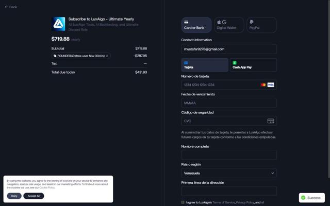Open the País o región dropdown
330x206 pixels.
point(229,173)
